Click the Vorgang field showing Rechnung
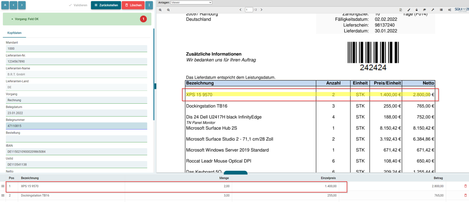469x202 pixels. pos(76,100)
